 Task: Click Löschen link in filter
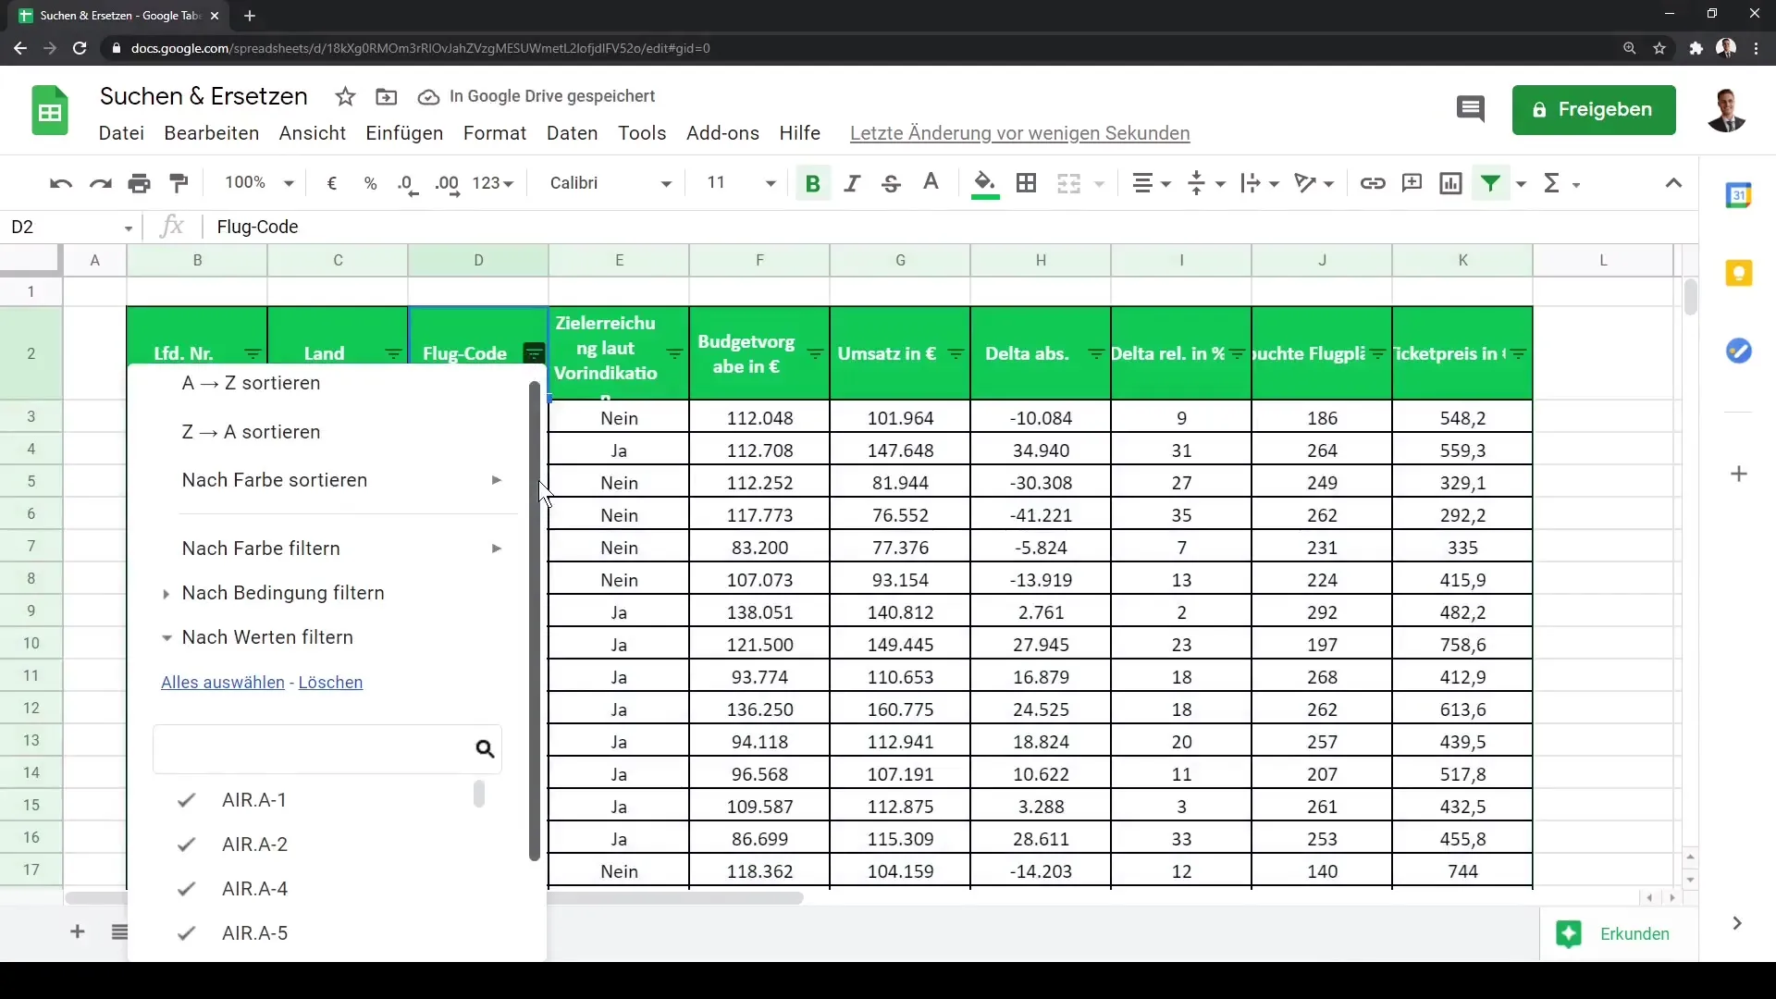(x=330, y=683)
